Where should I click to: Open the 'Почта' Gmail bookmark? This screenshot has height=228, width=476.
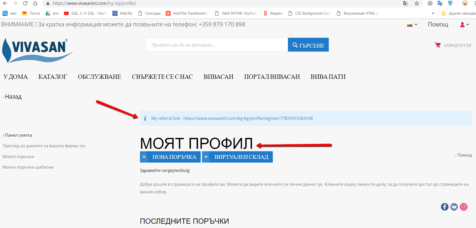(x=31, y=13)
